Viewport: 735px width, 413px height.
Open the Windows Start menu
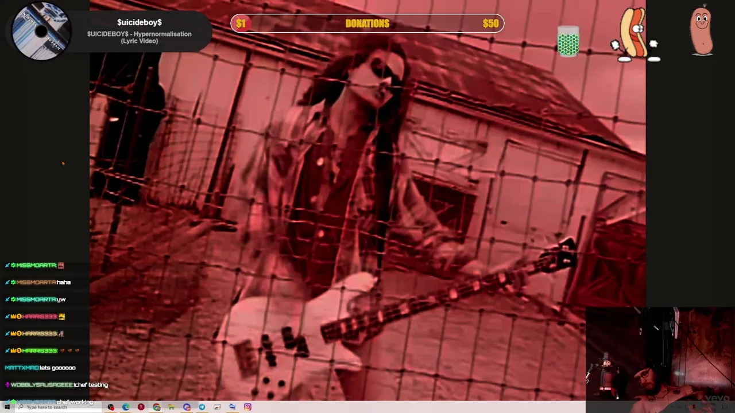7,407
